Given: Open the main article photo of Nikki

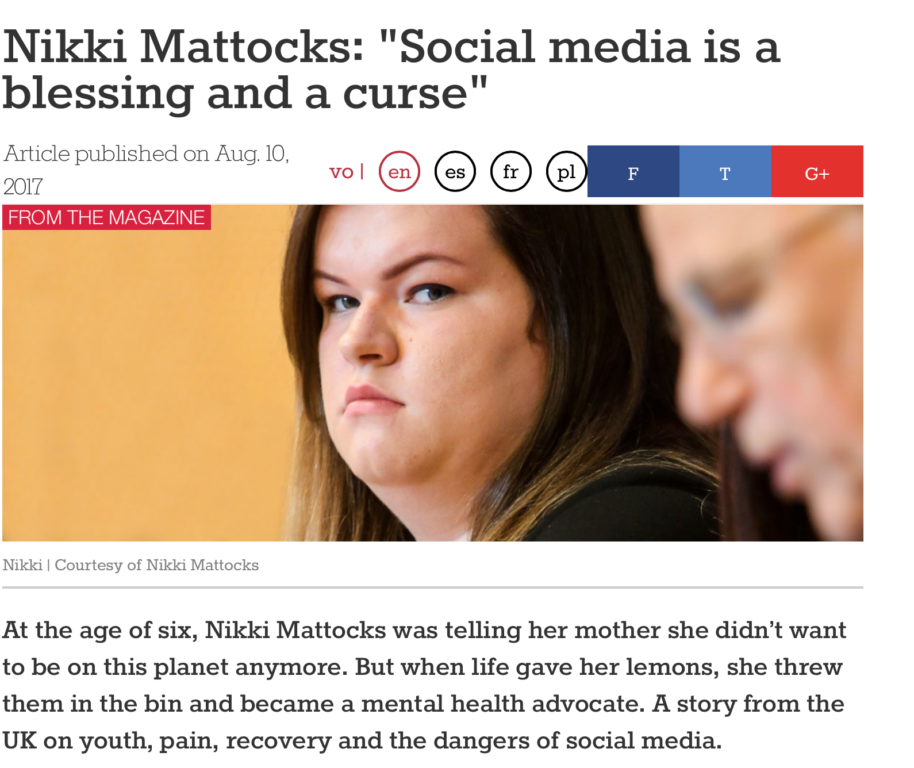Looking at the screenshot, I should (433, 373).
